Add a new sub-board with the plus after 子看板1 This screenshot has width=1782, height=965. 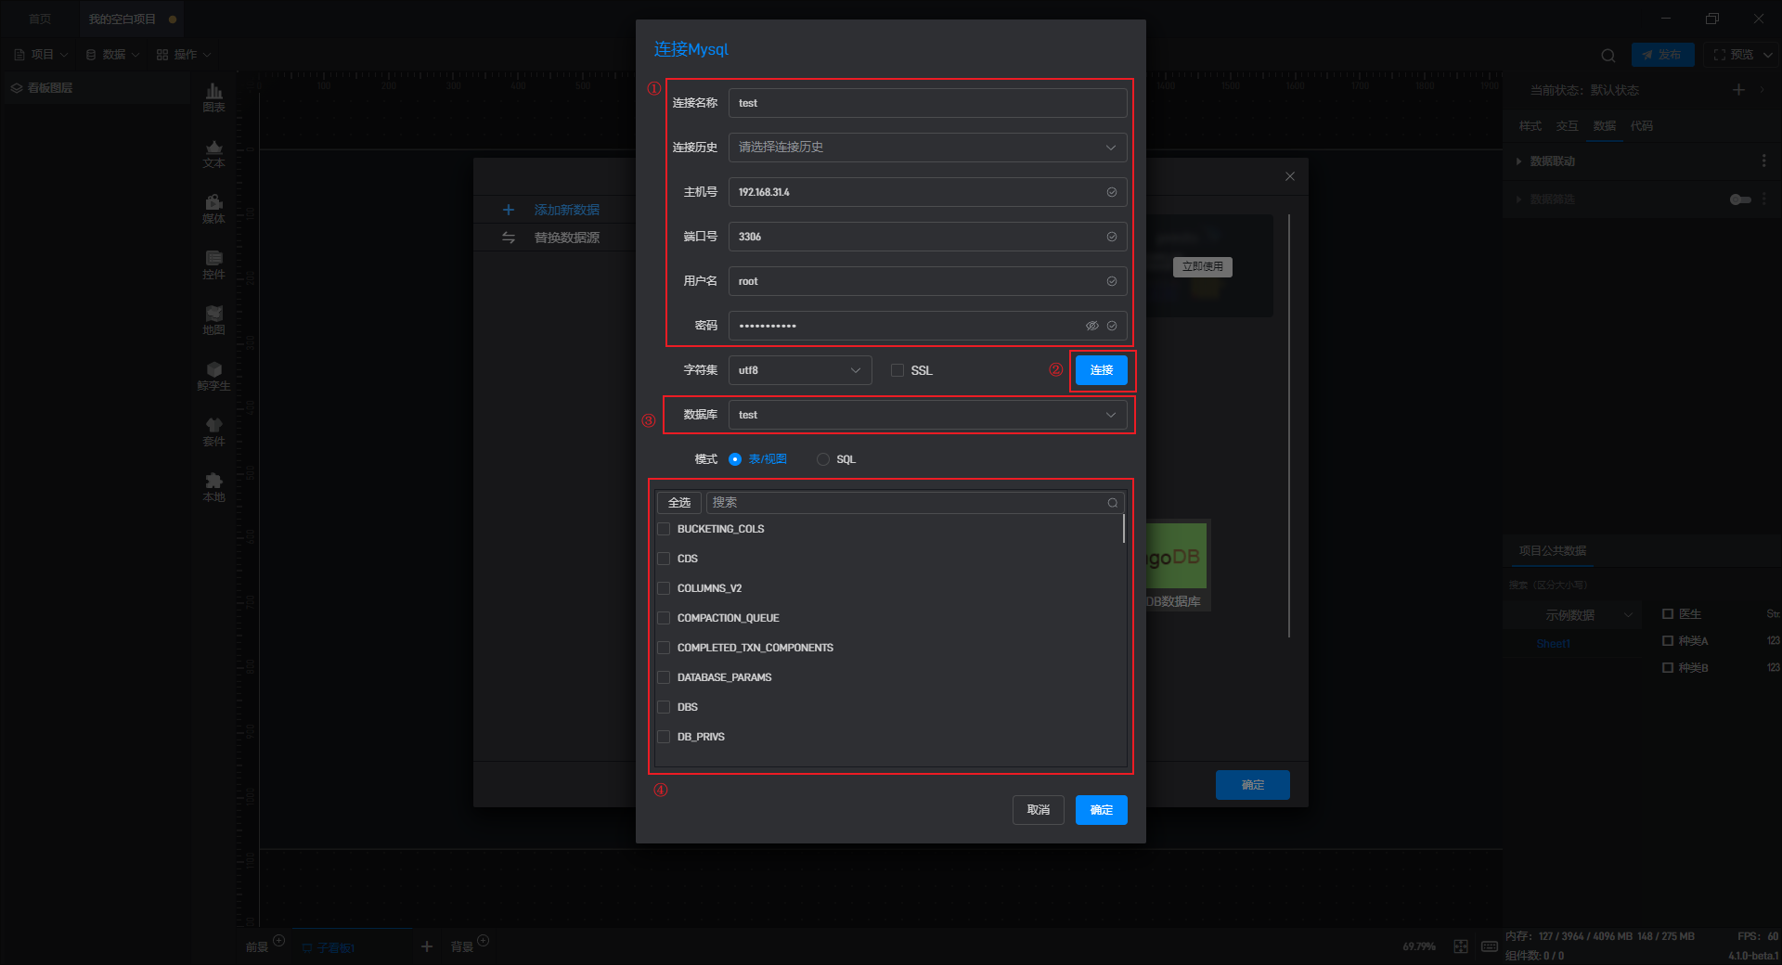point(427,946)
